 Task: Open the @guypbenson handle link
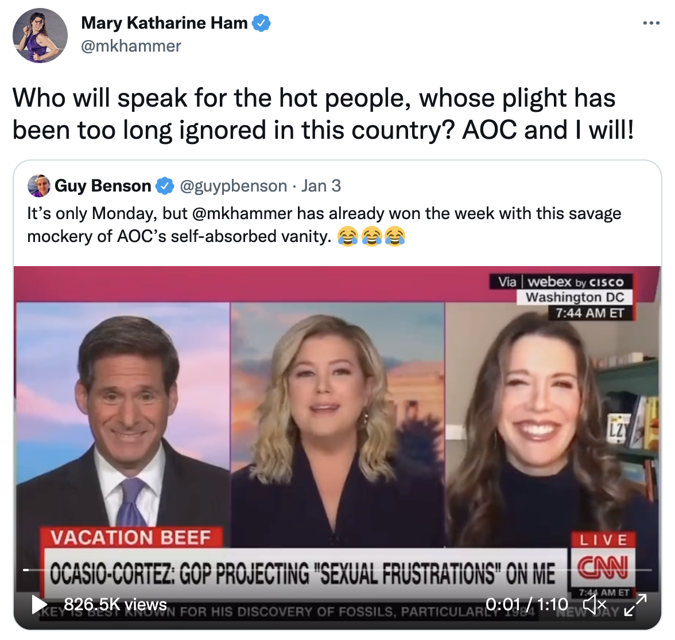point(233,186)
